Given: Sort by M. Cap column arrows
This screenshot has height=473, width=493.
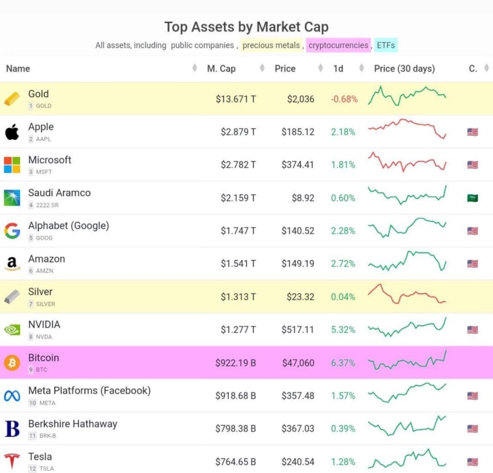Looking at the screenshot, I should pos(262,68).
